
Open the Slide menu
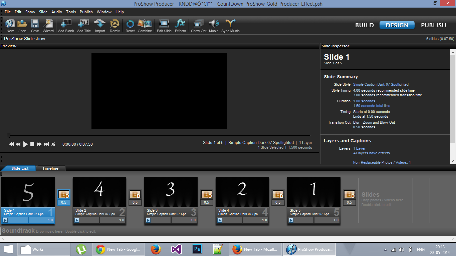pos(43,12)
